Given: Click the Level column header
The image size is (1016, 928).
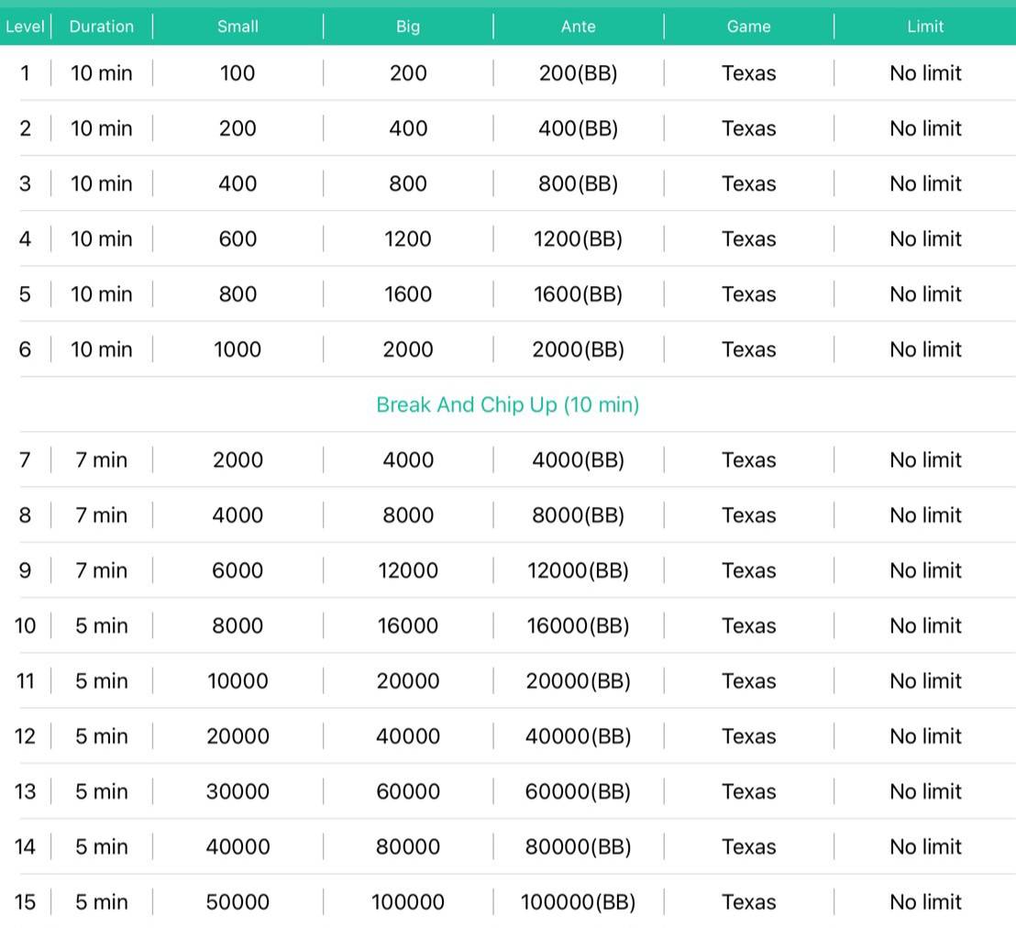Looking at the screenshot, I should [25, 27].
